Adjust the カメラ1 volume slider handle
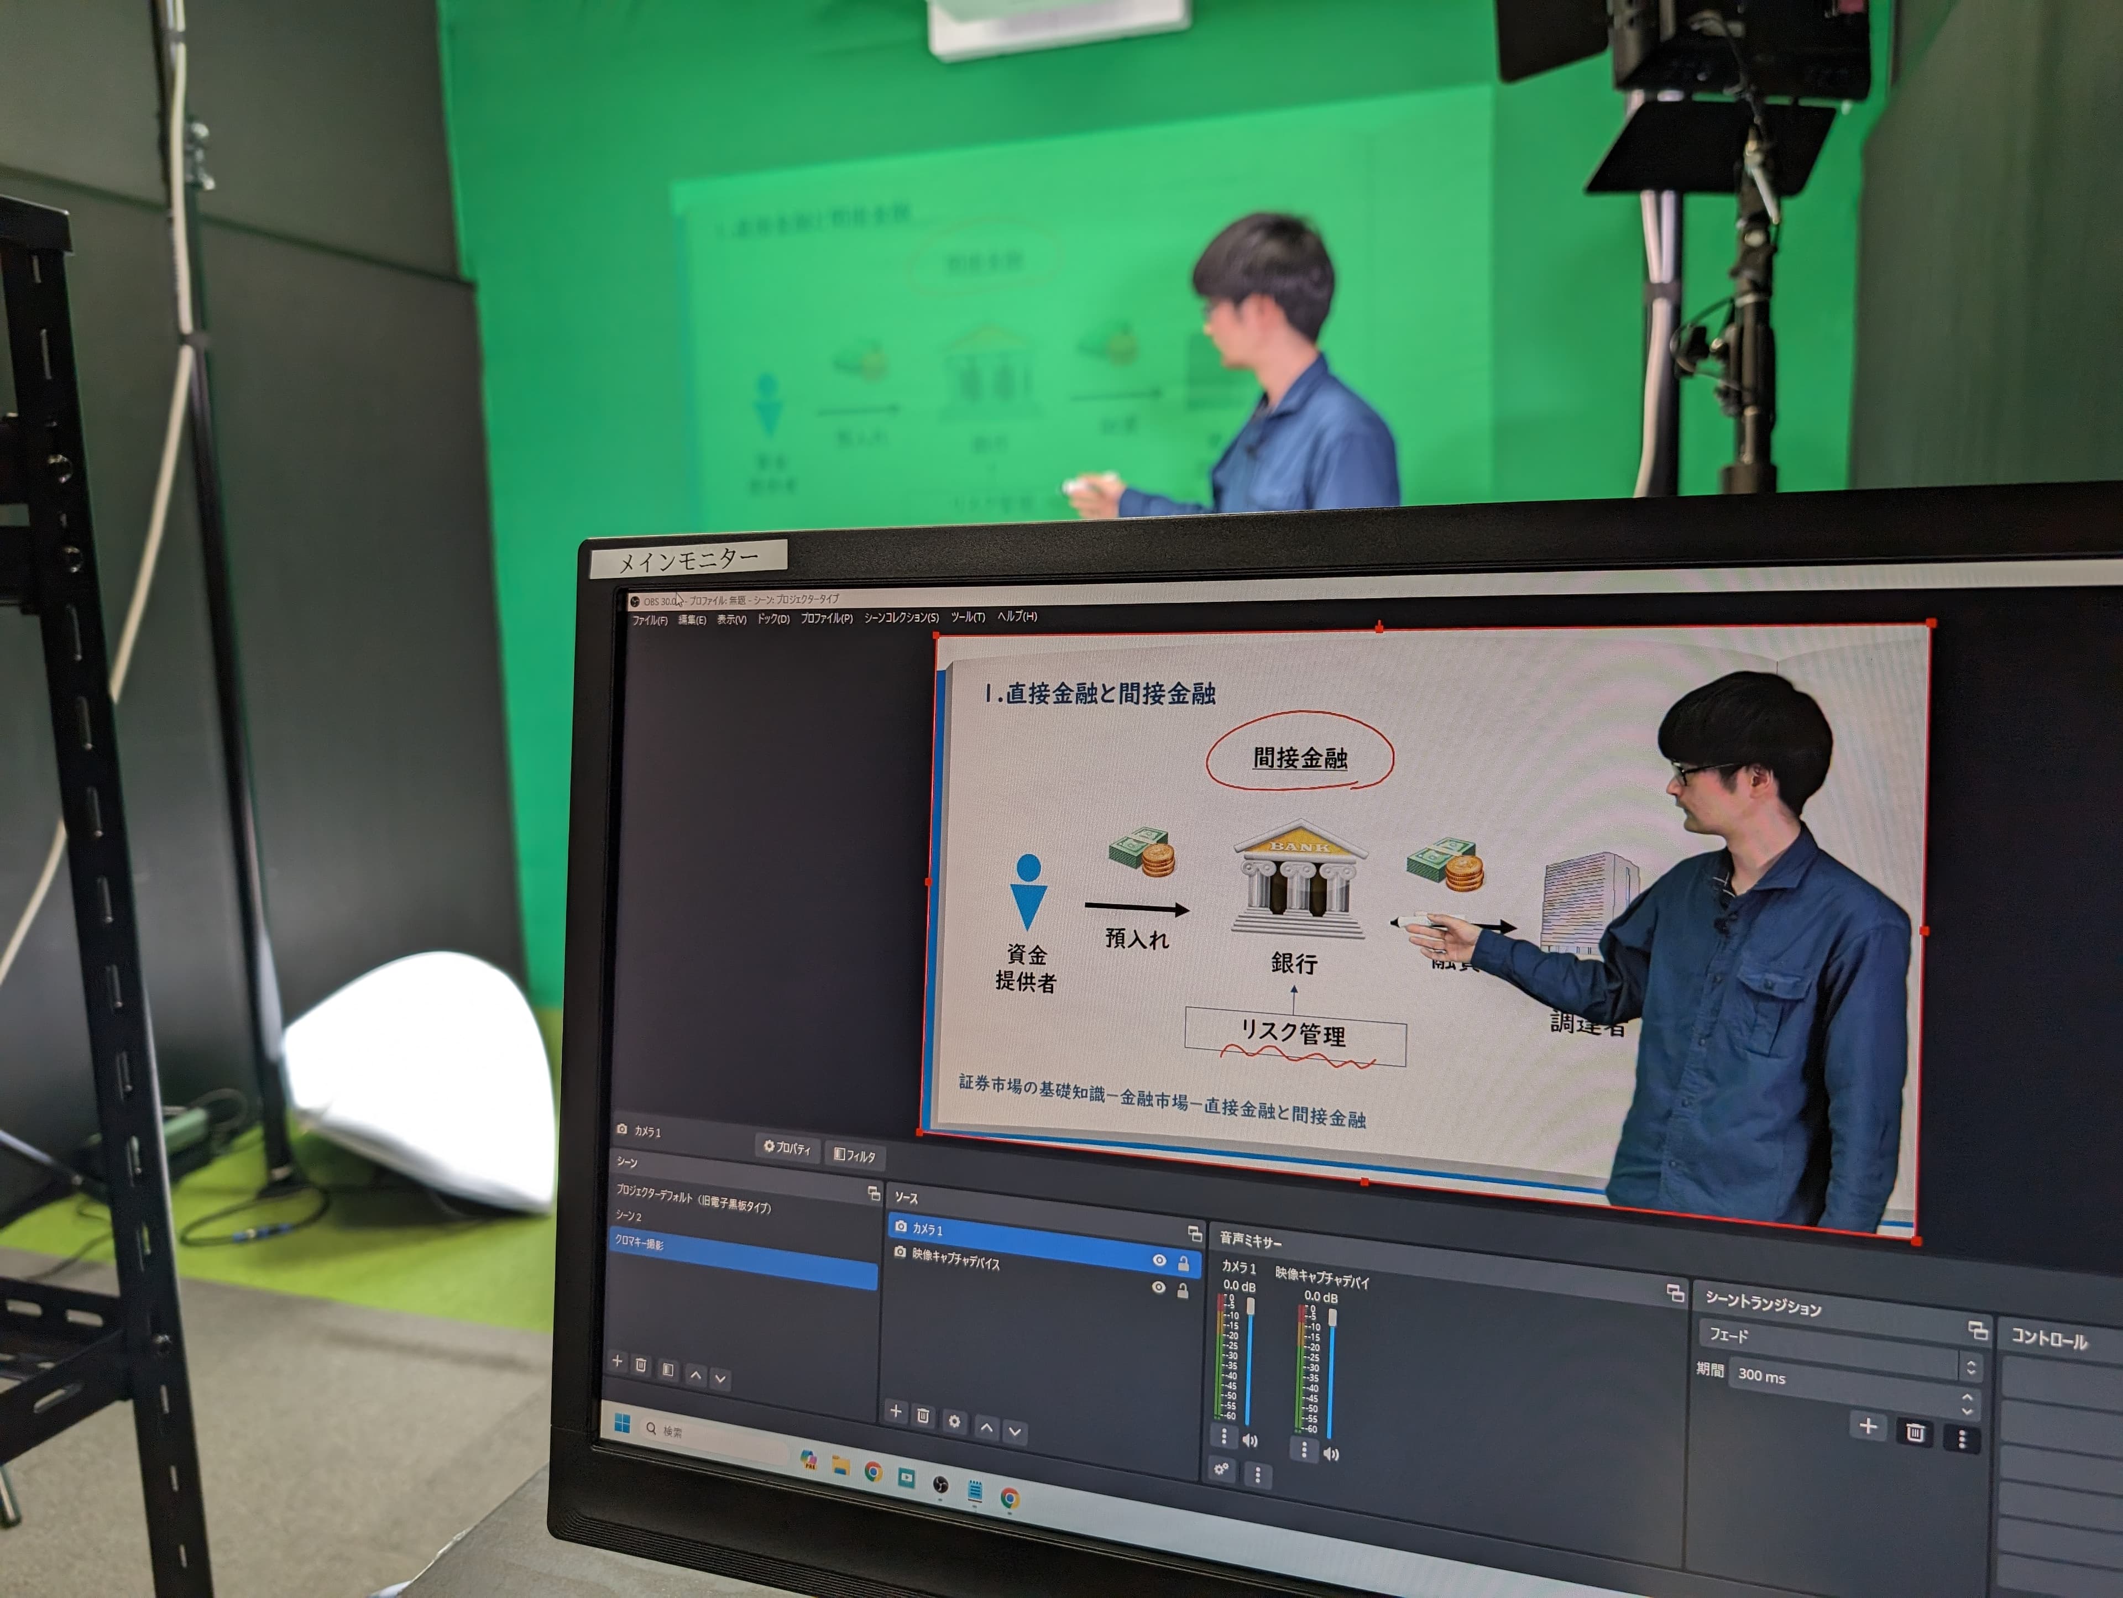This screenshot has width=2123, height=1598. point(1251,1307)
